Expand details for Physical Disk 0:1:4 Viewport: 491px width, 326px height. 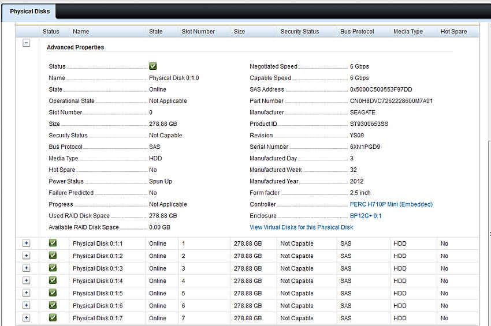pyautogui.click(x=27, y=280)
